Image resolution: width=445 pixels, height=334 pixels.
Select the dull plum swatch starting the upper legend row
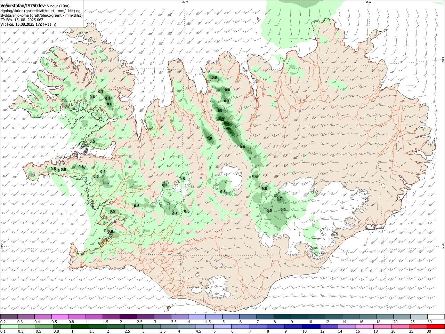9,317
